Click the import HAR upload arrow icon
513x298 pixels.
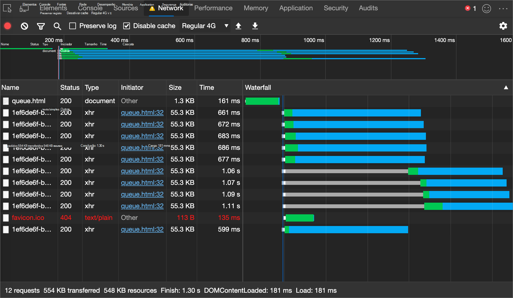(x=238, y=26)
